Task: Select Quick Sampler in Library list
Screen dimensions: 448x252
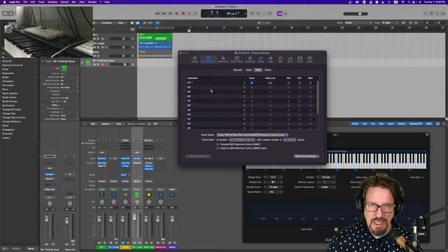Action: (x=10, y=93)
